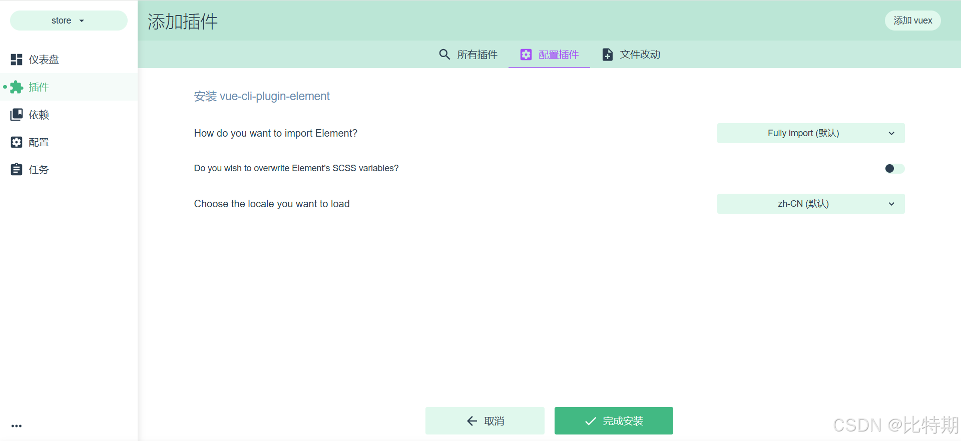This screenshot has height=441, width=961.
Task: Click the back arrow icon in 取消
Action: 472,421
